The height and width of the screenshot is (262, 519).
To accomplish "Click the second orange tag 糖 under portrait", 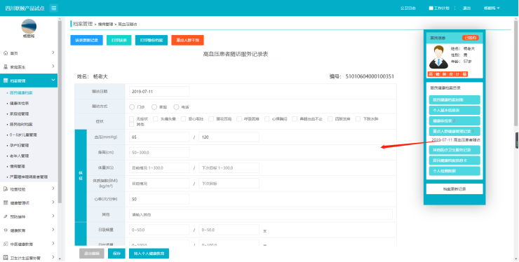I will tap(438, 74).
